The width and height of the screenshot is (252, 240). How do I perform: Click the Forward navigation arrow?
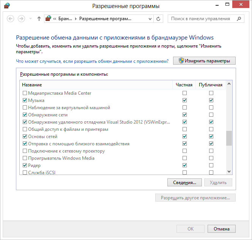[21, 19]
